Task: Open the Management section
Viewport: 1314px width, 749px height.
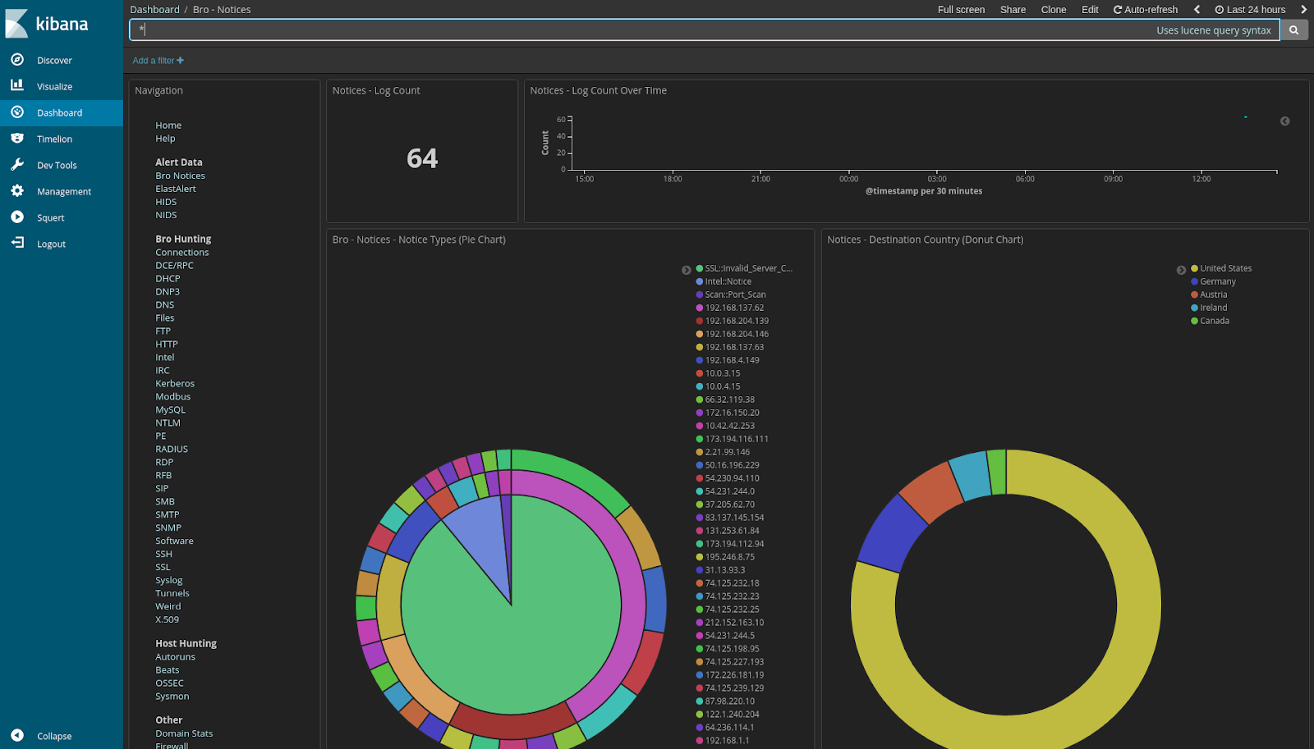Action: click(62, 190)
